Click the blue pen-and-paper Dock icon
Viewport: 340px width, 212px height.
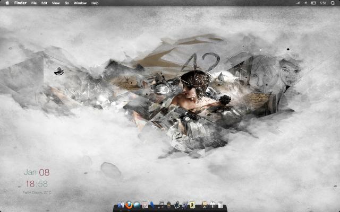tap(185, 205)
